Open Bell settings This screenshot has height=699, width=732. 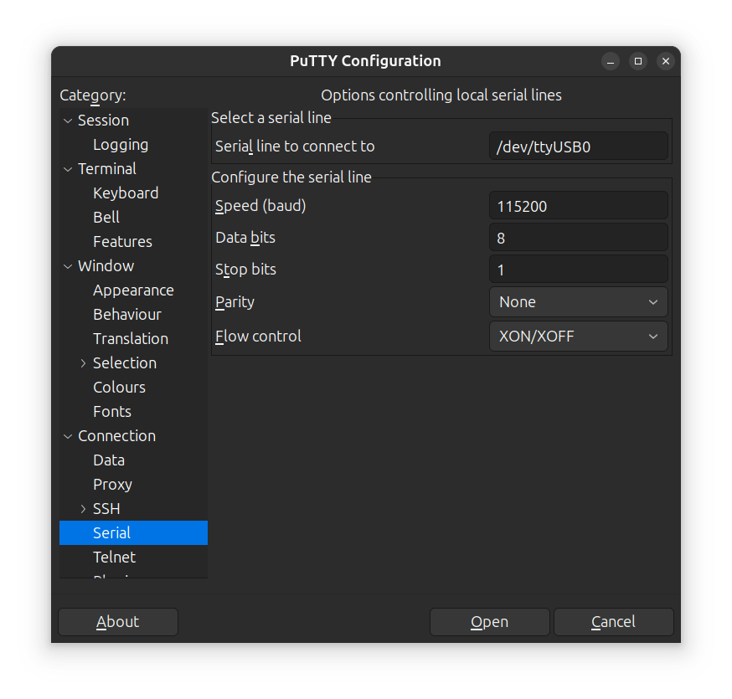[106, 218]
